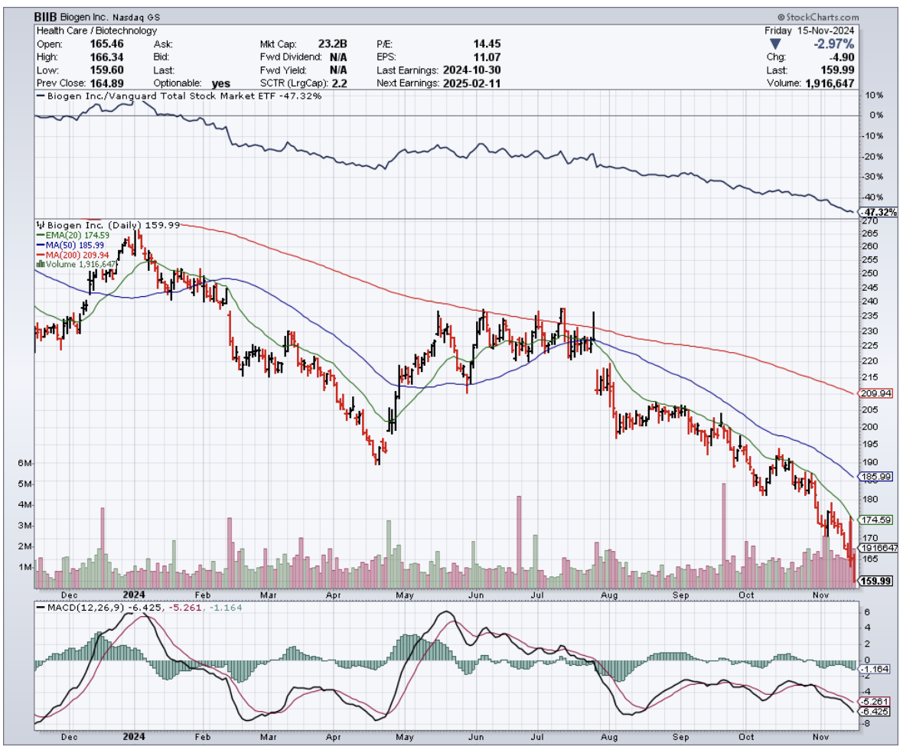Viewport: 903px width, 750px height.
Task: Select the red MA(200) legend line
Action: click(x=40, y=255)
